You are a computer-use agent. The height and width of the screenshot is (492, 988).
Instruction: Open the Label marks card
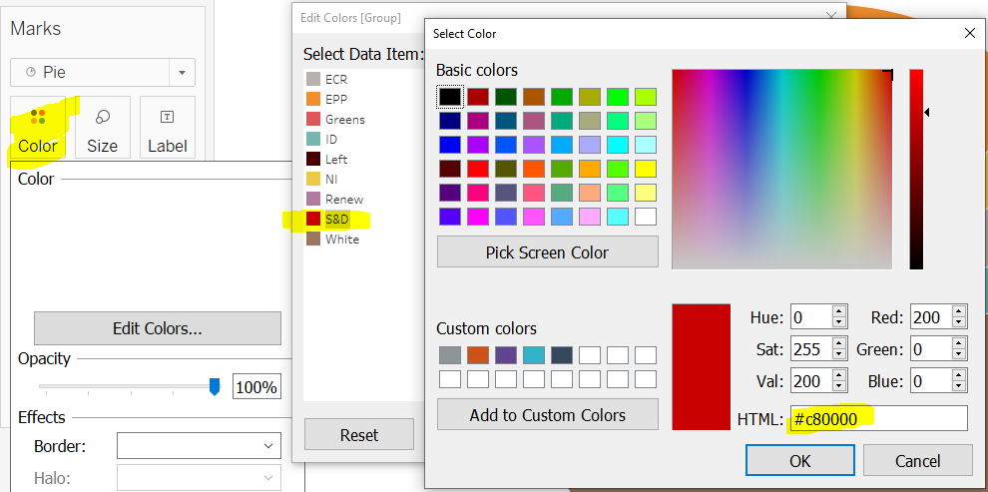(167, 128)
